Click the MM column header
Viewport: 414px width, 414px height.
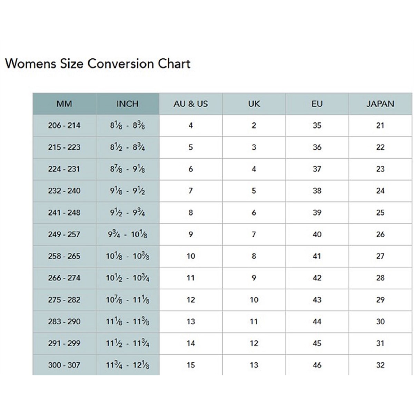click(x=64, y=104)
